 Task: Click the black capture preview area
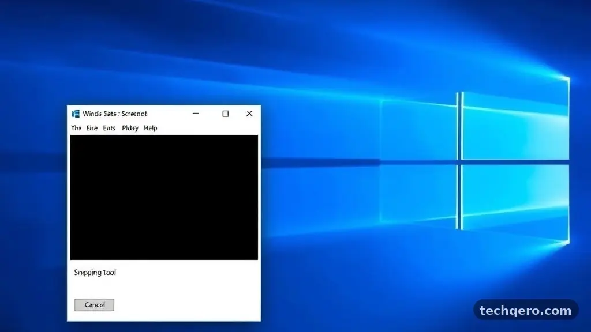coord(164,197)
